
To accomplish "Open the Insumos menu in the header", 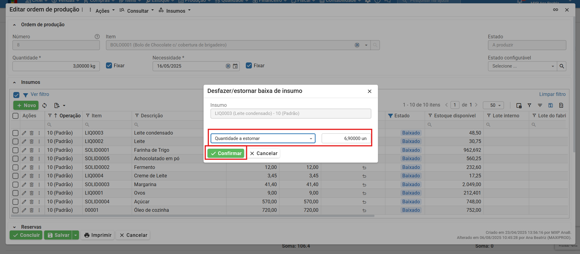I will point(175,11).
